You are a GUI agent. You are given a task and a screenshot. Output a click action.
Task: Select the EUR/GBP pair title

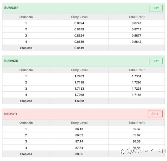click(12, 8)
